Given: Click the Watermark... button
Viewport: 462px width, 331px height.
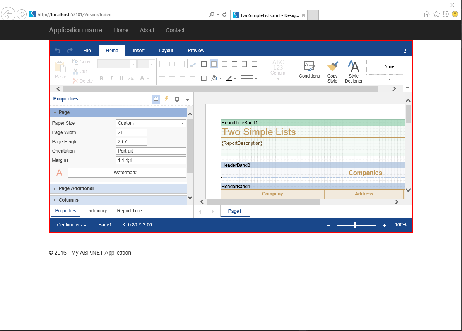Looking at the screenshot, I should point(127,173).
